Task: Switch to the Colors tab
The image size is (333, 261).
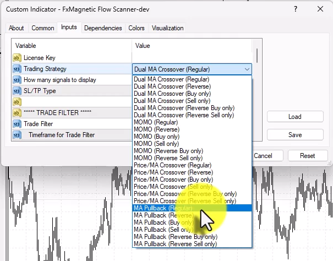Action: (137, 28)
